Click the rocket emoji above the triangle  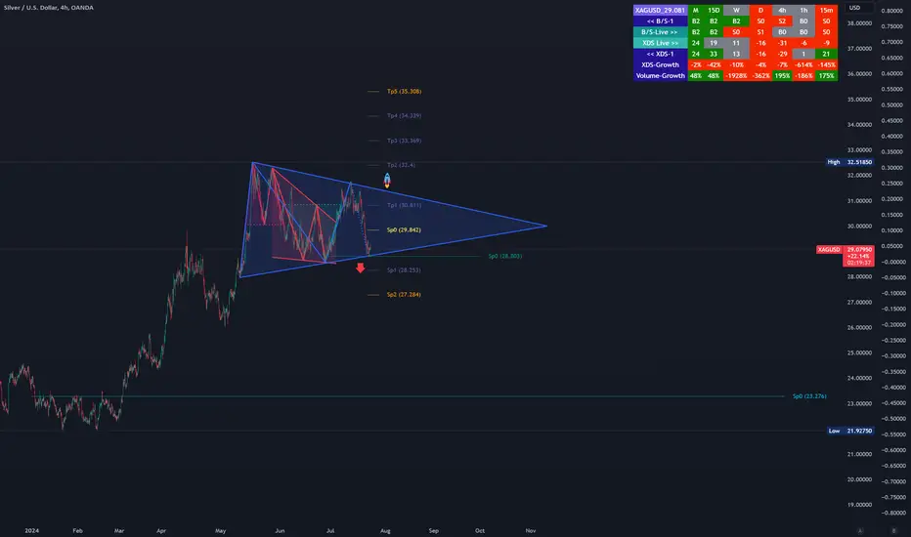[x=387, y=181]
